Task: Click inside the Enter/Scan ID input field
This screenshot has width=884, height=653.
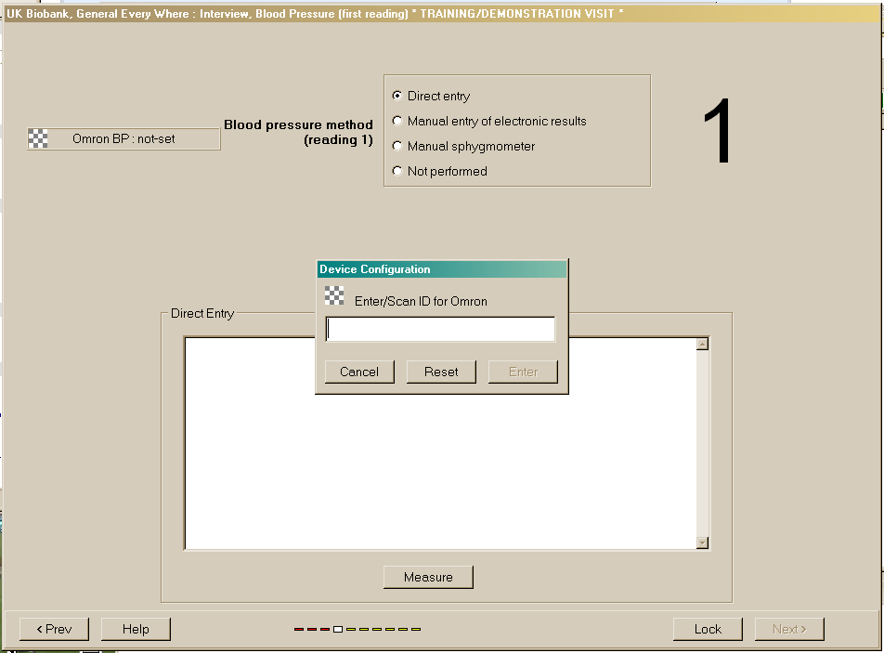Action: click(x=439, y=328)
